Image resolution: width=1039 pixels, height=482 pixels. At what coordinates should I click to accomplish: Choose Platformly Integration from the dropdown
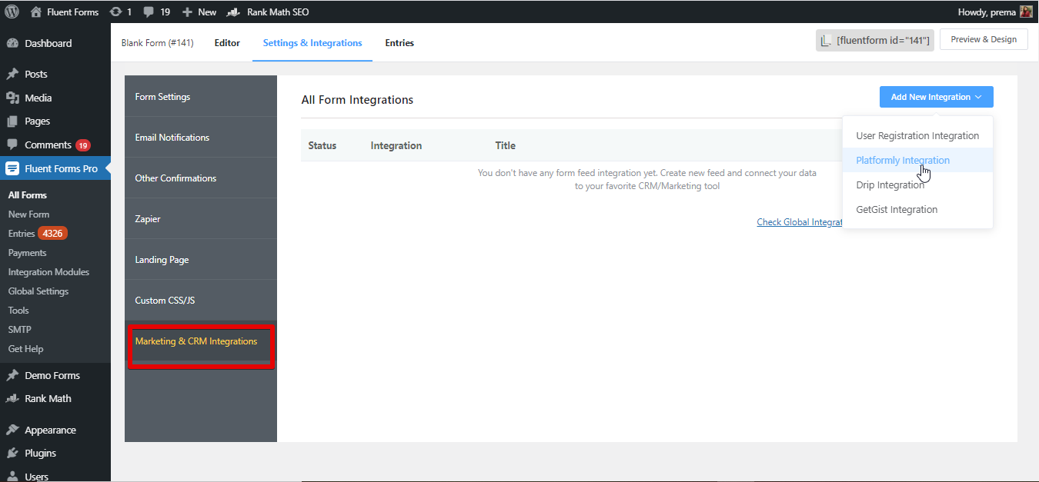917,161
